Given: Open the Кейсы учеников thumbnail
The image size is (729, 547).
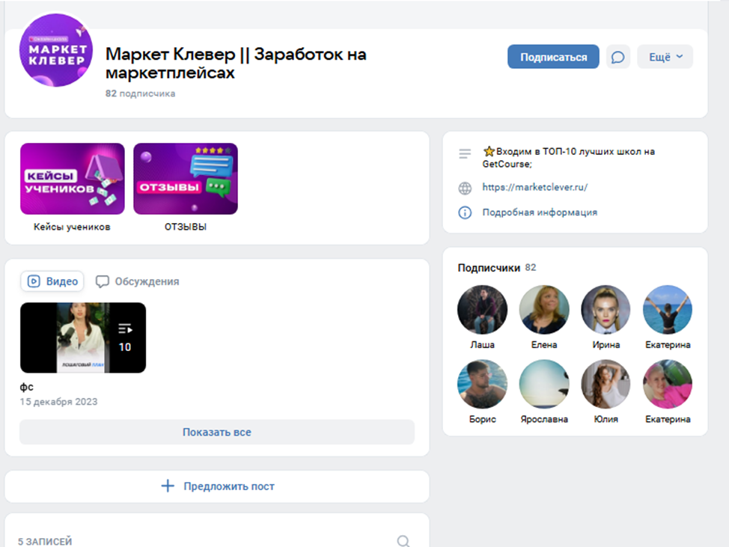Looking at the screenshot, I should [x=73, y=179].
